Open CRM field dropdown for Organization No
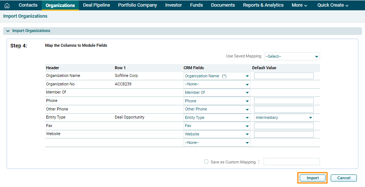This screenshot has width=365, height=187. (x=217, y=84)
